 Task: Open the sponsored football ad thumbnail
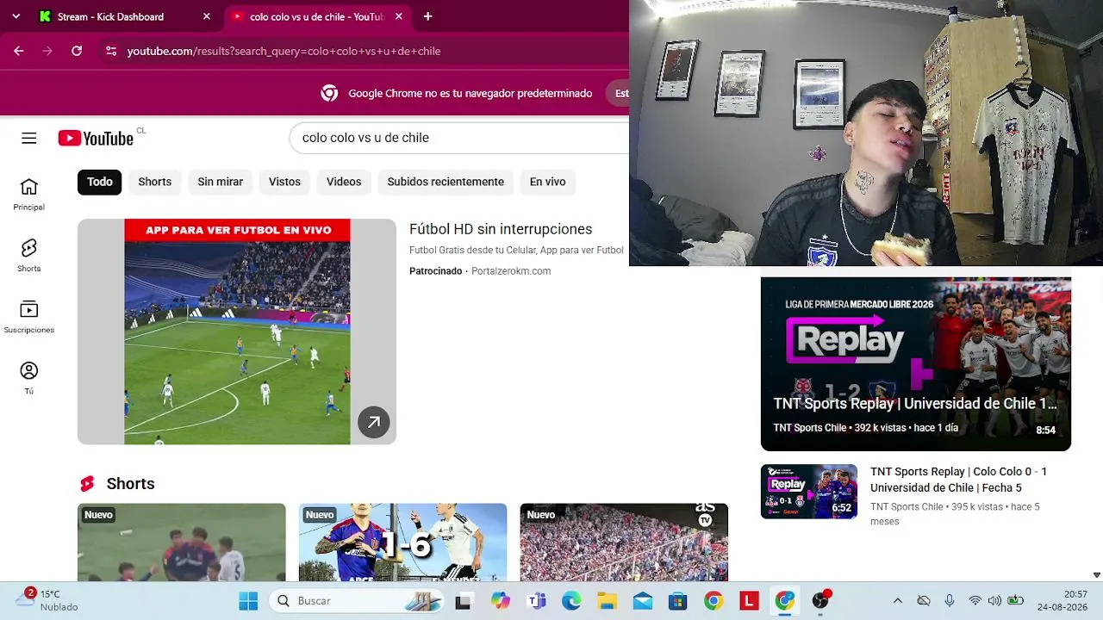[237, 332]
